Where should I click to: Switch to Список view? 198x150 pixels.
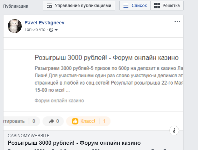[135, 6]
